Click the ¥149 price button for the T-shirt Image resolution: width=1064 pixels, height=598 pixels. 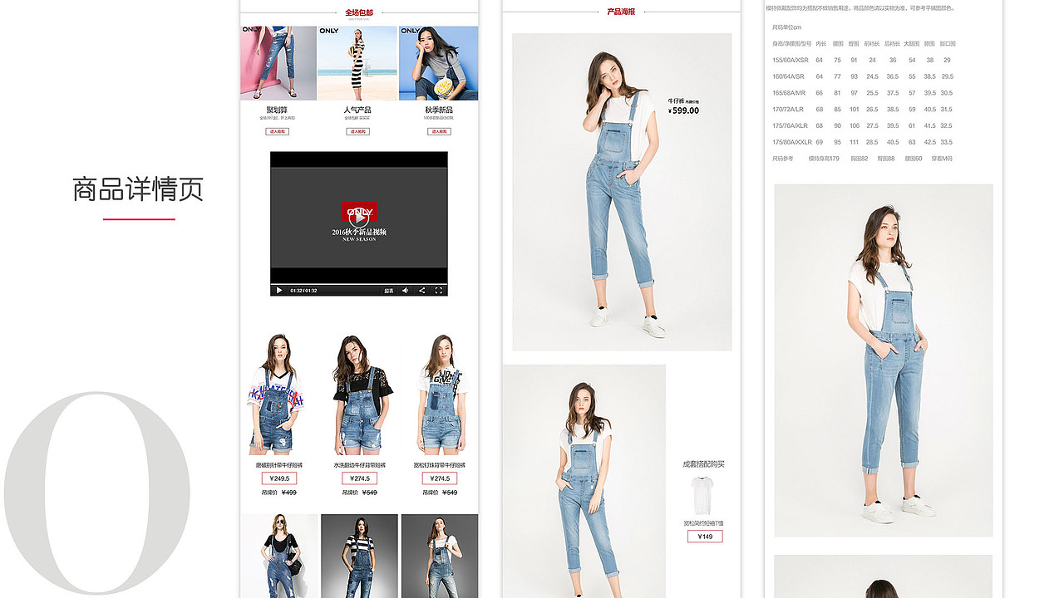tap(705, 537)
